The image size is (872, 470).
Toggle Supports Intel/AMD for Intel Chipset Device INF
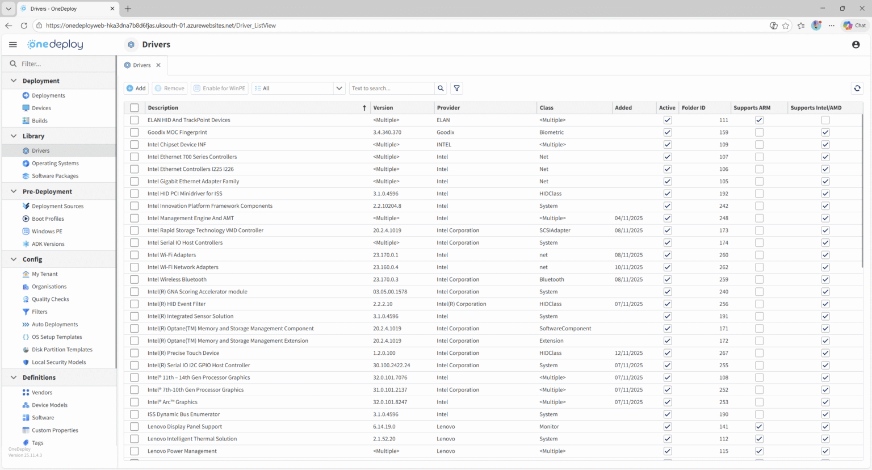825,145
